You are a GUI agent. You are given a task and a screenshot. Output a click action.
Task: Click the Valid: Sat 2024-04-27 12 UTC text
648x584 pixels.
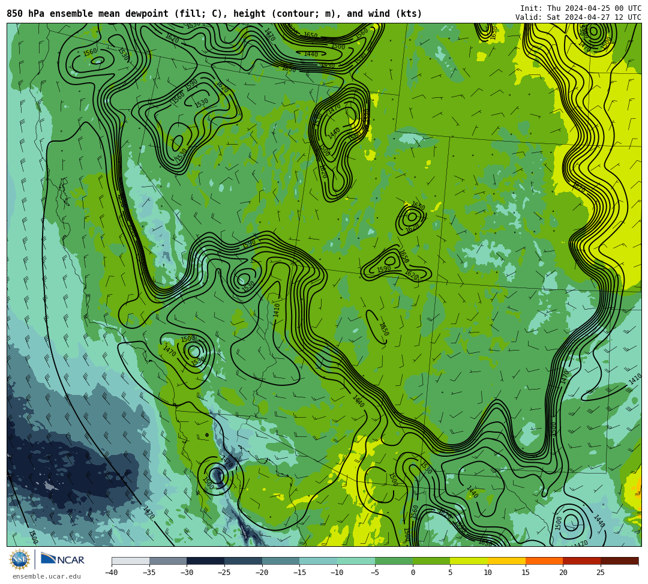click(578, 17)
